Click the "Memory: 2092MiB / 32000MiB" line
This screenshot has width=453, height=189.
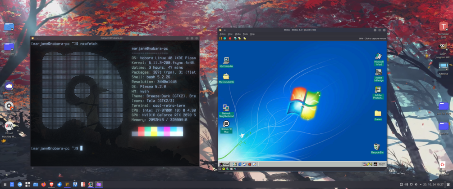tap(159, 120)
